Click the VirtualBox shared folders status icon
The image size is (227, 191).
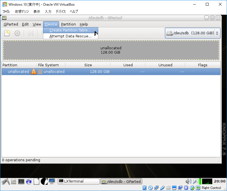click(x=168, y=188)
